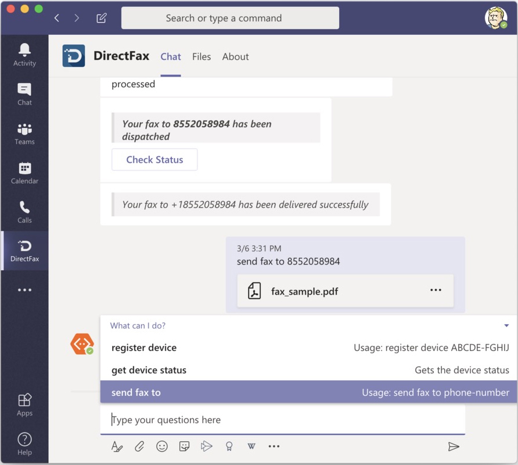518x465 pixels.
Task: Click the Wikipedia W icon
Action: pos(251,446)
